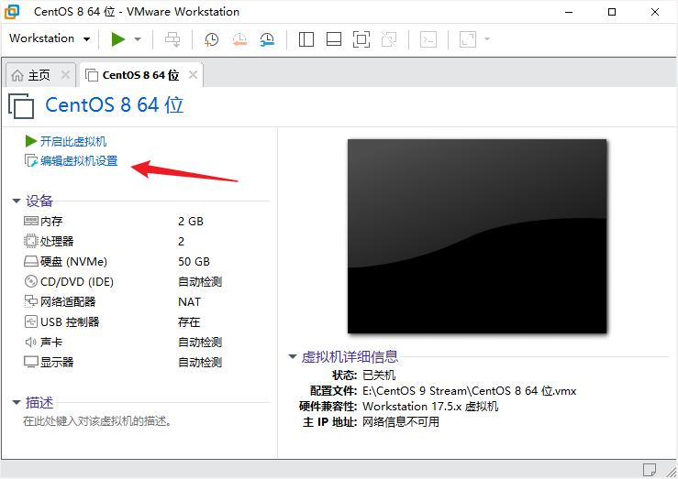Toggle the thumbnail bar view icon
678x479 pixels.
click(x=334, y=39)
